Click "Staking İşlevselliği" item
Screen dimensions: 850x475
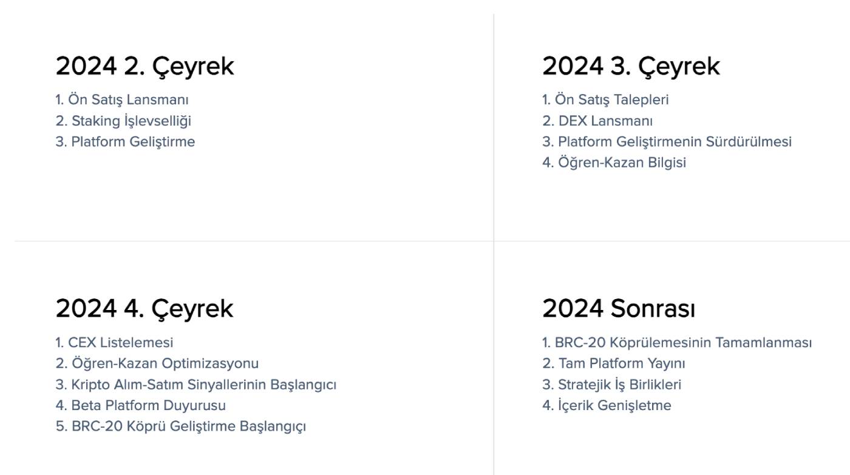(131, 121)
